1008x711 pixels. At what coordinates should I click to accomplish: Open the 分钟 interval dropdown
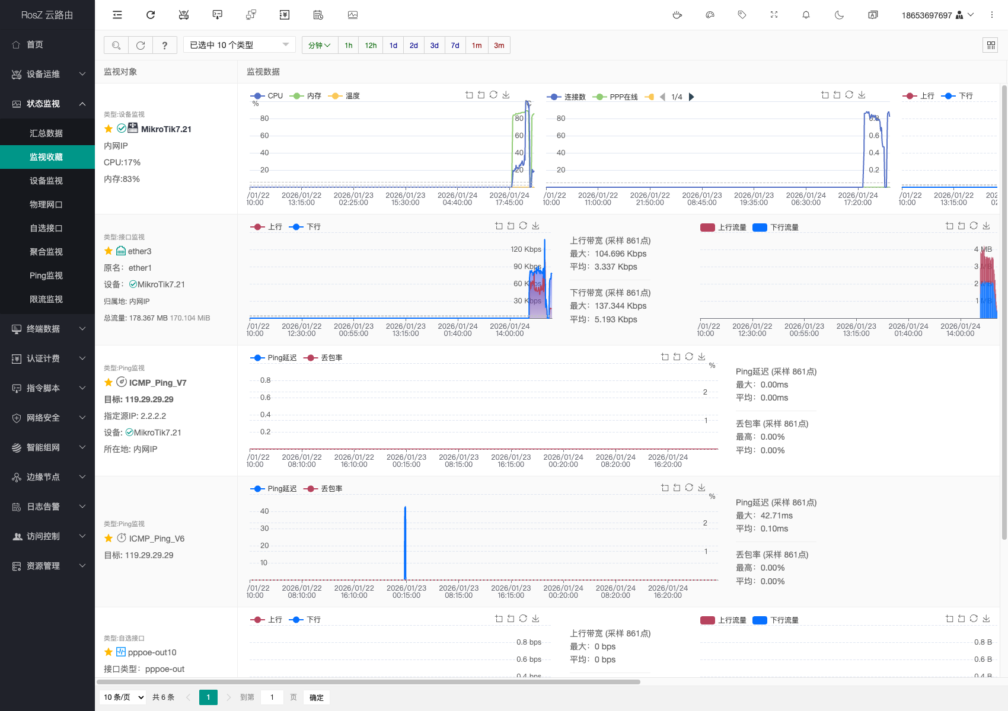(x=320, y=45)
